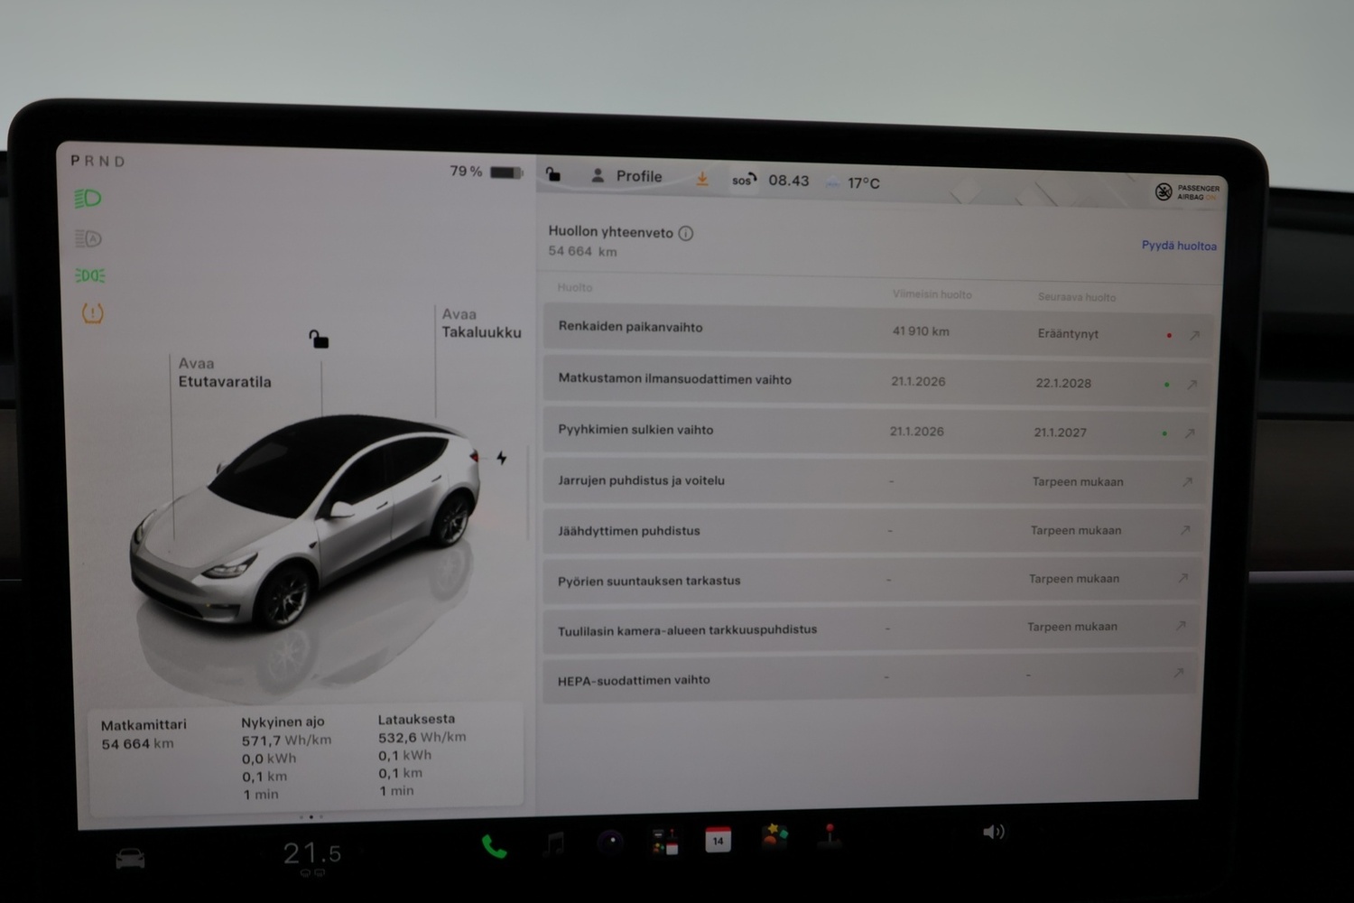Open arrow on Pyyhkimien sulkien vaihto row
This screenshot has height=903, width=1354.
point(1190,433)
